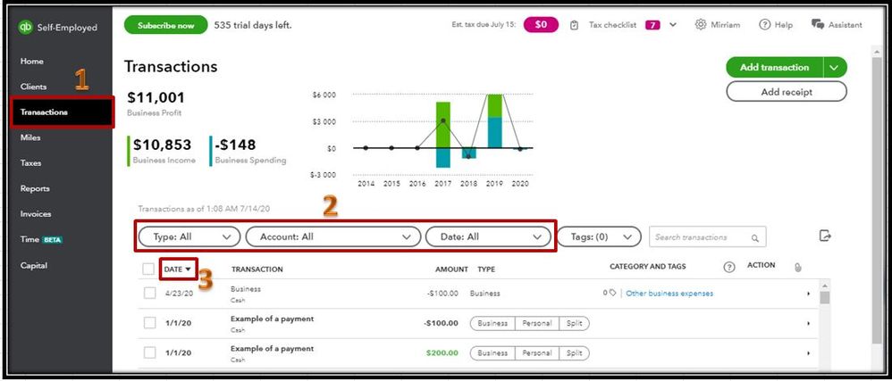Open the Tags: (0) dropdown
Viewport: 892px width, 381px height.
599,236
